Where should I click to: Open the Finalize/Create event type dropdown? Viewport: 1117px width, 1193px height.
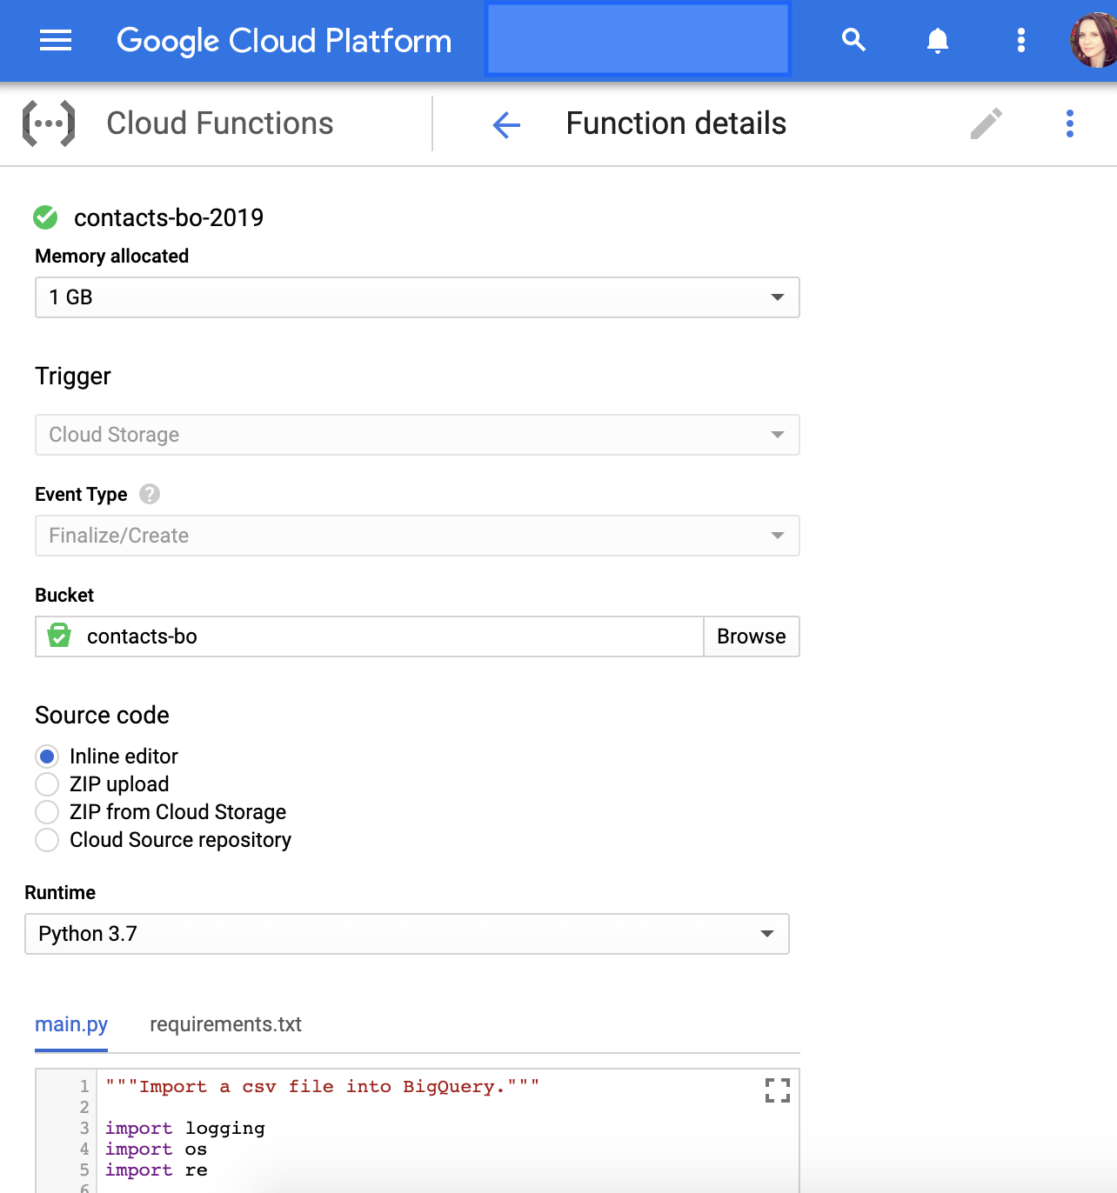(417, 536)
